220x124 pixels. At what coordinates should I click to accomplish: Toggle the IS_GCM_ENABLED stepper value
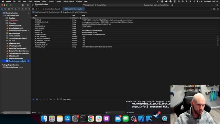coord(218,43)
